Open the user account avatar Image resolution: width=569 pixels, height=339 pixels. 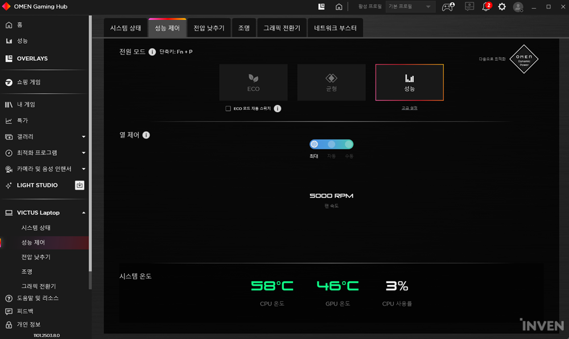518,6
